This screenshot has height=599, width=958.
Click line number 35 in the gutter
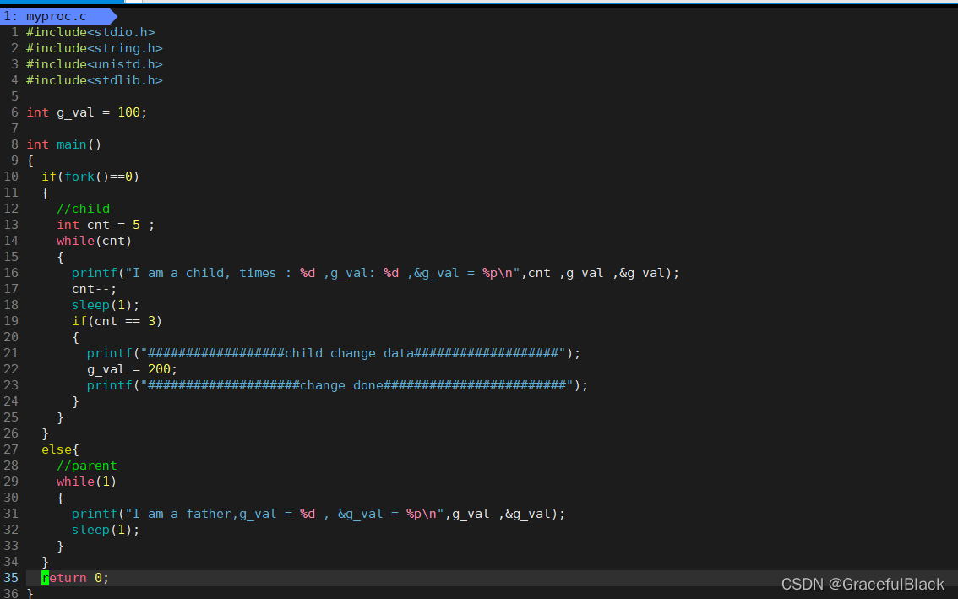click(x=11, y=578)
